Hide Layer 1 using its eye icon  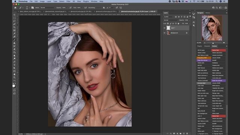[x=165, y=28]
